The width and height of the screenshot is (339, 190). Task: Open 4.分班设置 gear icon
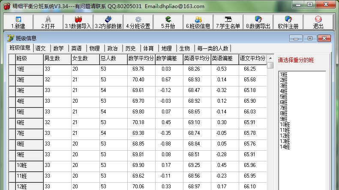point(138,22)
